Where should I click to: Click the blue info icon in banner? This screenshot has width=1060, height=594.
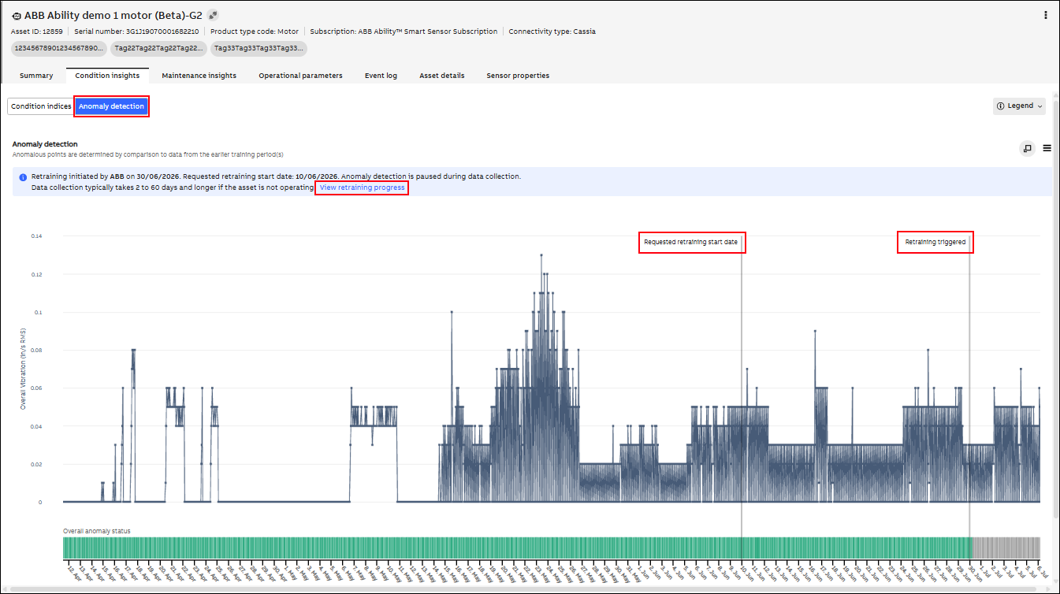pyautogui.click(x=23, y=177)
